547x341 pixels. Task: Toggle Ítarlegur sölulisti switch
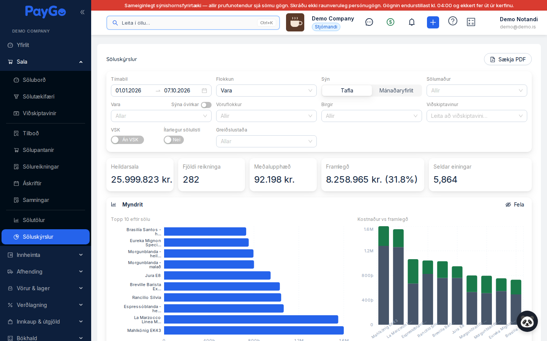click(x=174, y=140)
